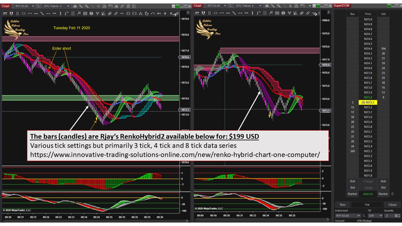
Task: Select the Fibonacci Circle tool in Falcon 4 chart
Action: (x=283, y=13)
